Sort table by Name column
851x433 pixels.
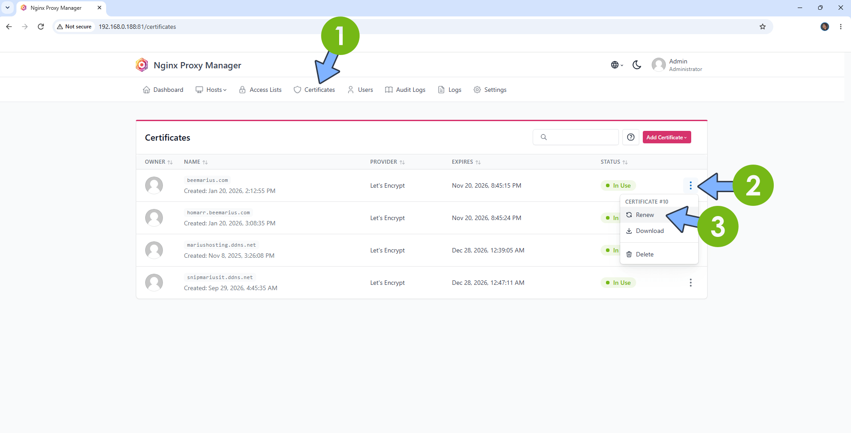click(x=196, y=162)
